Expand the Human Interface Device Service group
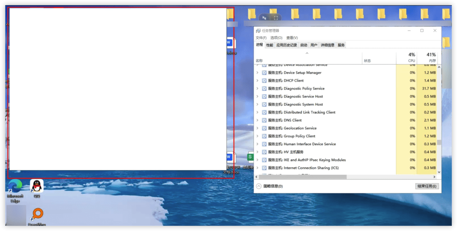 click(x=257, y=144)
